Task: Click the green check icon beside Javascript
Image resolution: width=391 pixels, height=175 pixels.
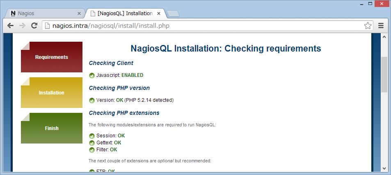Action: point(92,76)
